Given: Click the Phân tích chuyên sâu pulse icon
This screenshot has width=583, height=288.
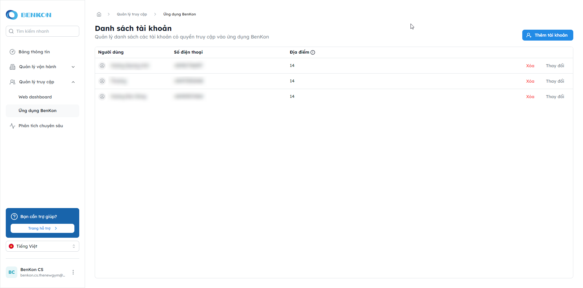Looking at the screenshot, I should click(x=12, y=126).
